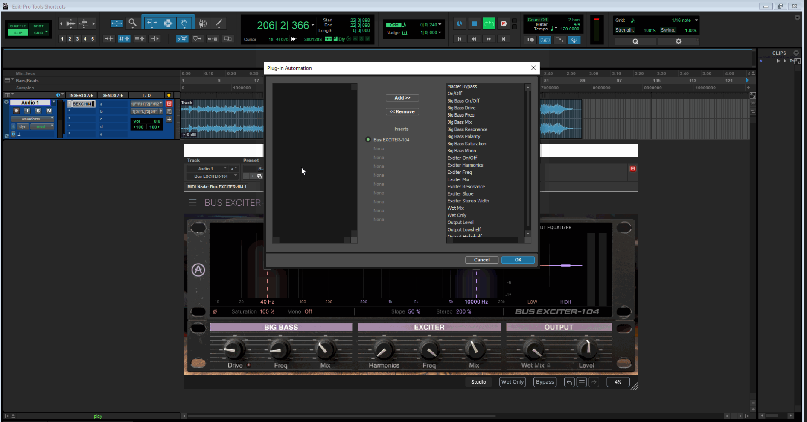Screen dimensions: 807x422
Task: Click the horizontal zoom toggle arrows icon
Action: coord(117,23)
